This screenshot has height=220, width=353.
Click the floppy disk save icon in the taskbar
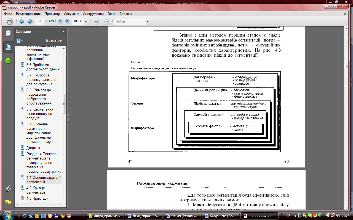tap(56, 216)
